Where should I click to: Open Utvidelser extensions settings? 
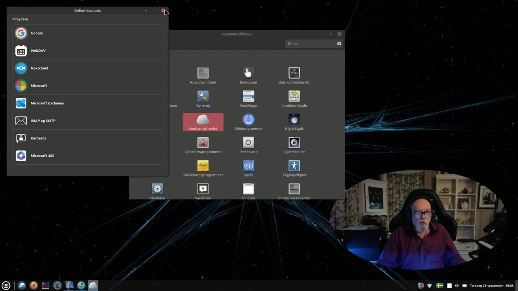point(157,192)
